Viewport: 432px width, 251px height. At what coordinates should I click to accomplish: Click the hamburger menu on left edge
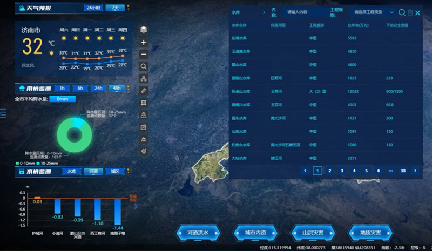pyautogui.click(x=3, y=113)
